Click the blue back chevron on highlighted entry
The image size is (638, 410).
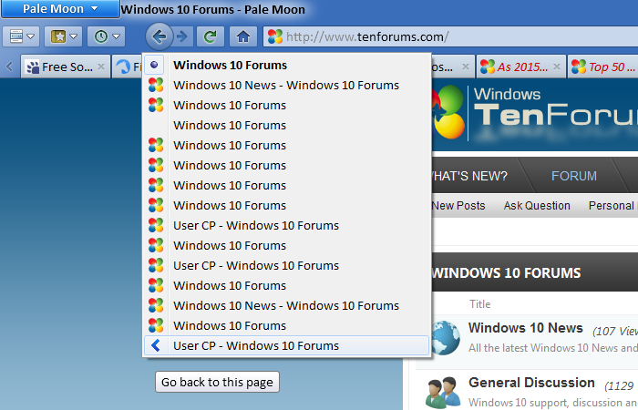pos(156,345)
